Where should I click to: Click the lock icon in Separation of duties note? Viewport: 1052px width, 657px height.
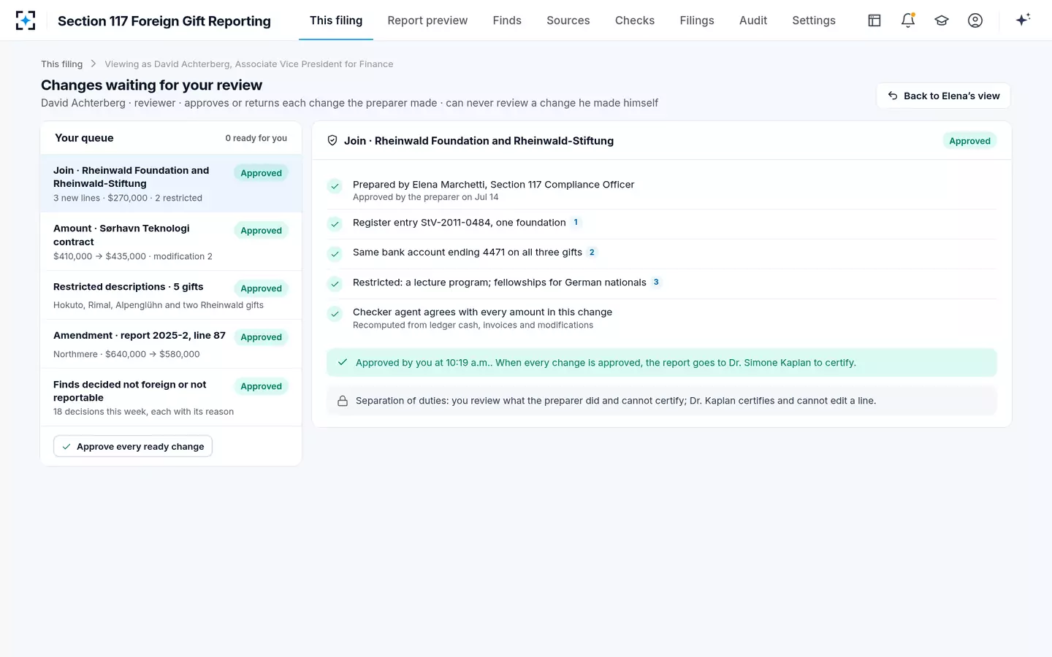343,401
